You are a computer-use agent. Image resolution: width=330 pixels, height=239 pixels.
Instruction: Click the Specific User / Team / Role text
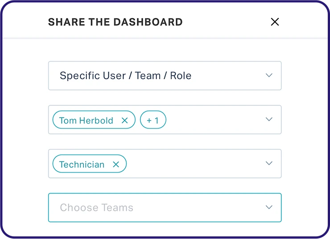[x=125, y=76]
